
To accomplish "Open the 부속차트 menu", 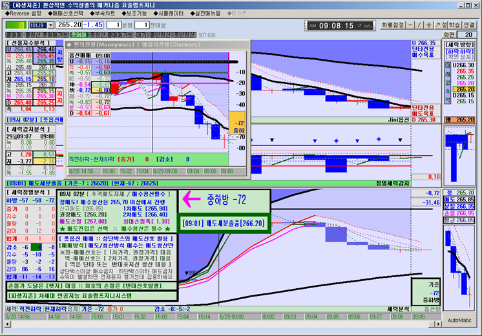I will (102, 14).
